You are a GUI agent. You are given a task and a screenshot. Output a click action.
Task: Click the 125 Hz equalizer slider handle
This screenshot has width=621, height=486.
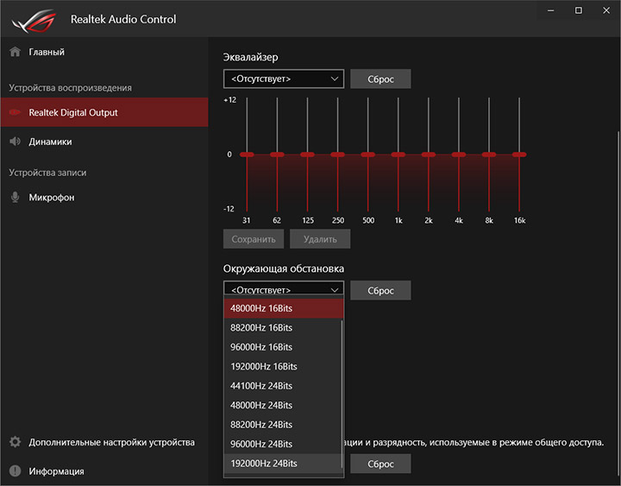307,155
